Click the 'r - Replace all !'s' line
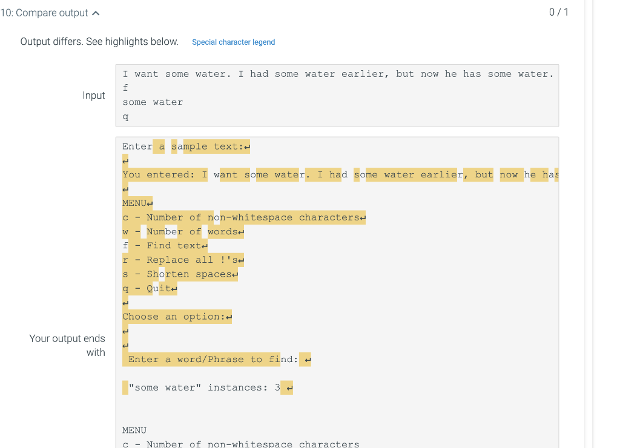 click(182, 260)
